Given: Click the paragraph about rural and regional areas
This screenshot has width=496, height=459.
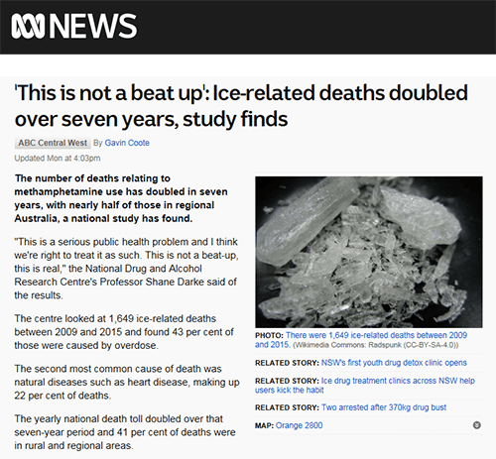Looking at the screenshot, I should pyautogui.click(x=125, y=432).
